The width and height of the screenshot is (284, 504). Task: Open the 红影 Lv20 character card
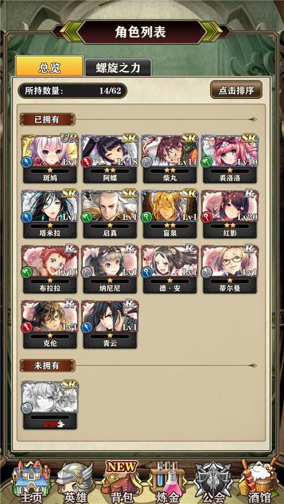pos(229,214)
